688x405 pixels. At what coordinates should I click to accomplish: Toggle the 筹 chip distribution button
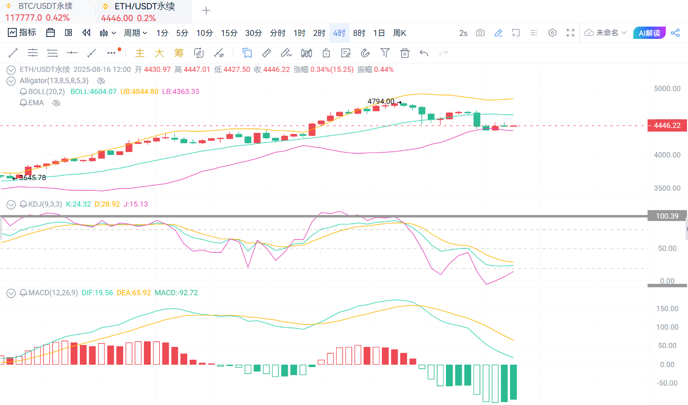coord(179,53)
